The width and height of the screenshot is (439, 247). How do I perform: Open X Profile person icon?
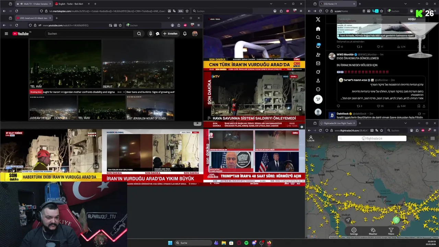pyautogui.click(x=318, y=81)
